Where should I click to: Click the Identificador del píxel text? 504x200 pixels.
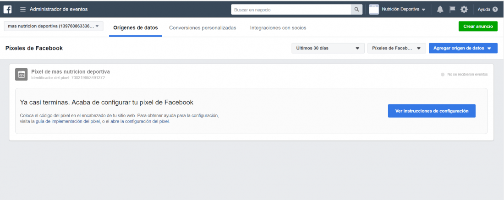tap(68, 78)
